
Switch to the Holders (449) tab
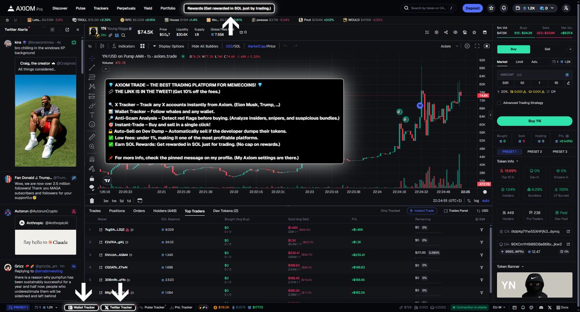pyautogui.click(x=165, y=211)
